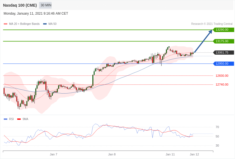Click the RSI 50 level label
235x159 pixels.
point(217,136)
